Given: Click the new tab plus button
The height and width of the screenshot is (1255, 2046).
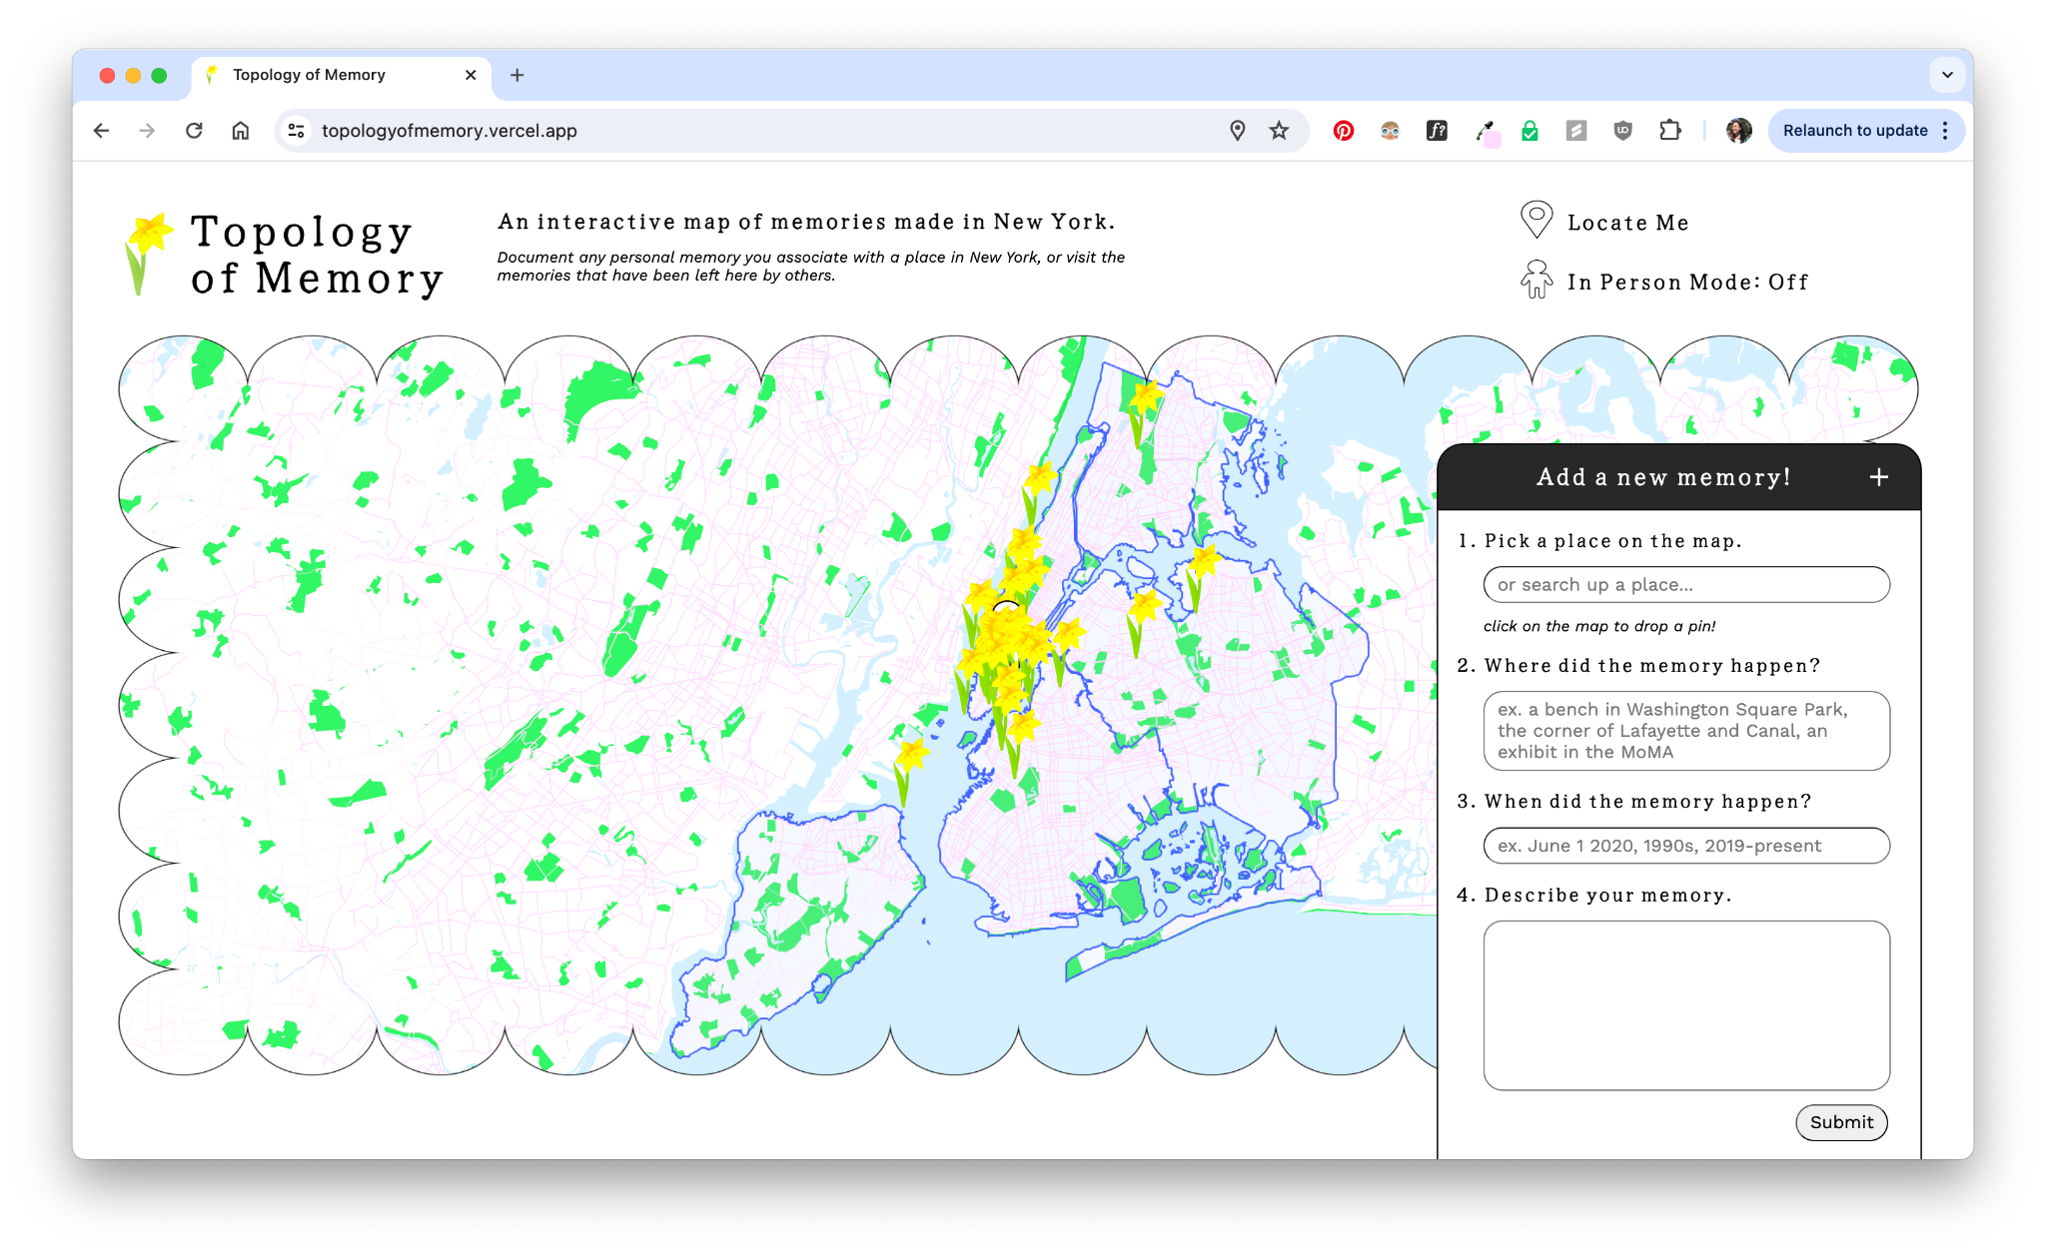Looking at the screenshot, I should coord(517,75).
